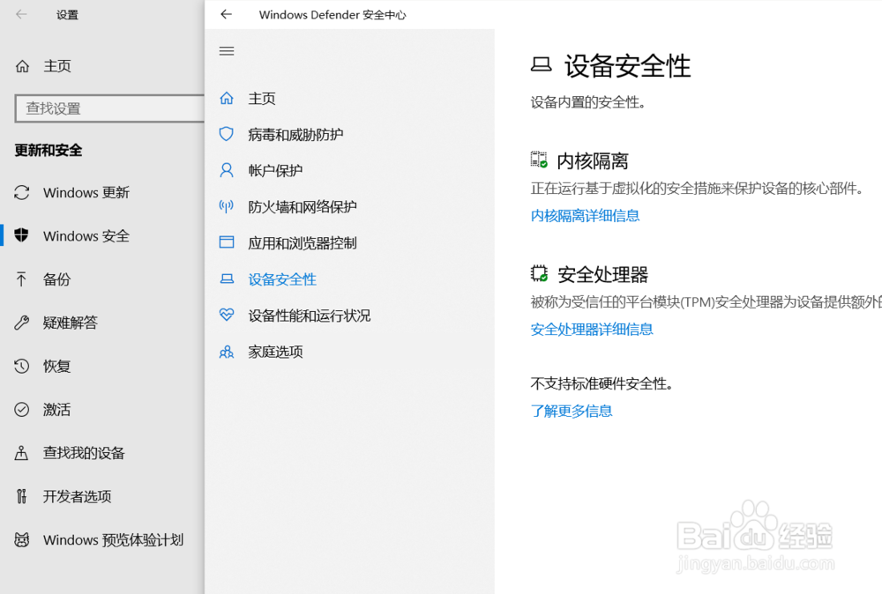The image size is (882, 594).
Task: Click the 内核隔离 heading text
Action: coord(593,161)
